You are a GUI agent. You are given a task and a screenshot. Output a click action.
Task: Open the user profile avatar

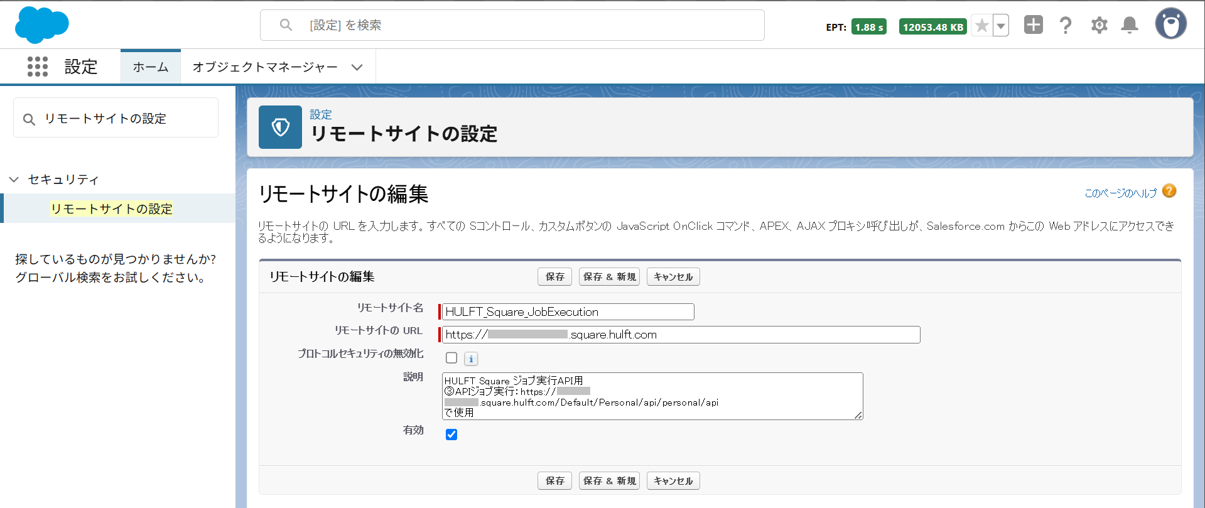1170,24
